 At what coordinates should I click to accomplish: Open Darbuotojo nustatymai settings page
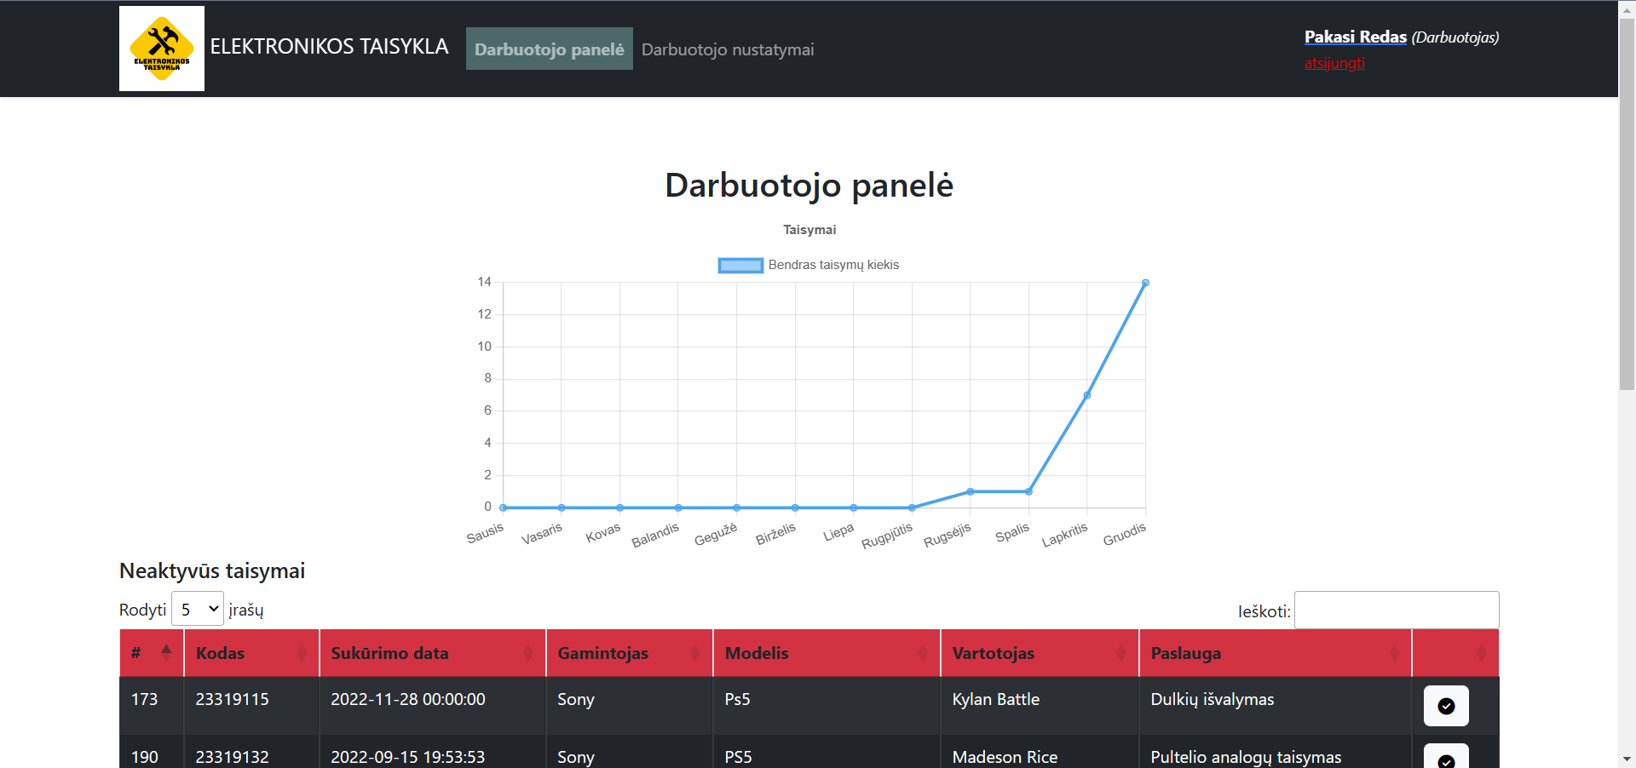(728, 49)
